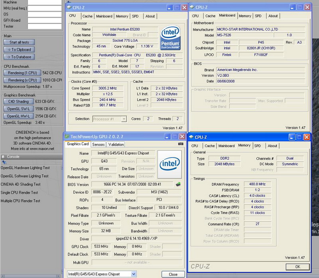The height and width of the screenshot is (278, 319).
Task: Click the GFX-Board input field
Action: click(x=44, y=20)
